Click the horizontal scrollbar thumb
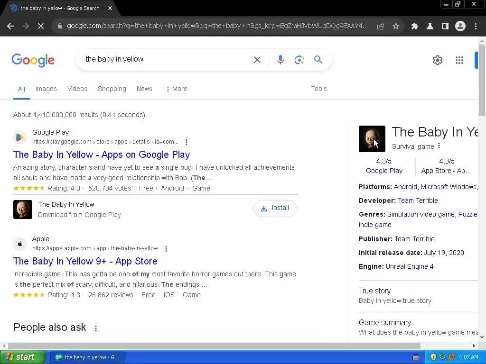Screen dimensions: 486x364 (x=214, y=346)
